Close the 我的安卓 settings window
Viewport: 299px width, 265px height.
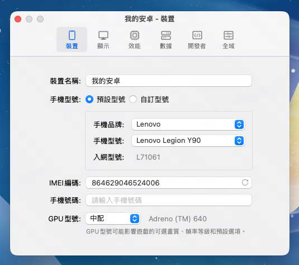coord(18,19)
